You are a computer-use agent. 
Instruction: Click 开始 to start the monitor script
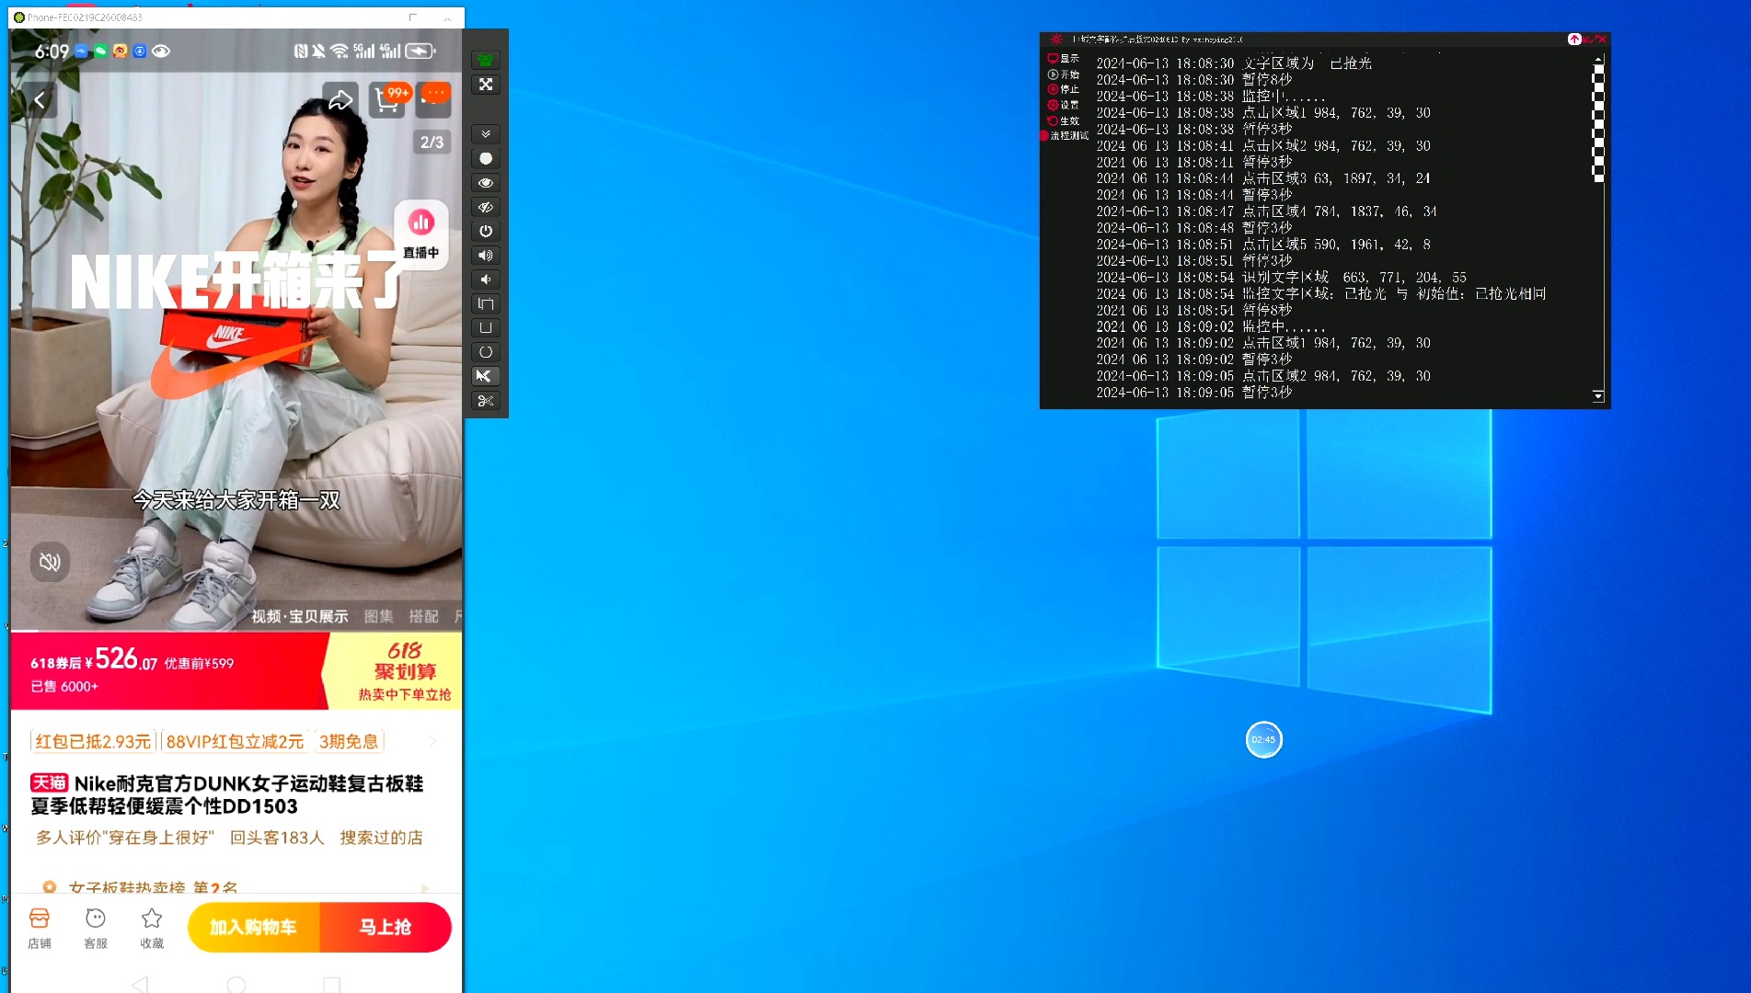click(x=1063, y=74)
